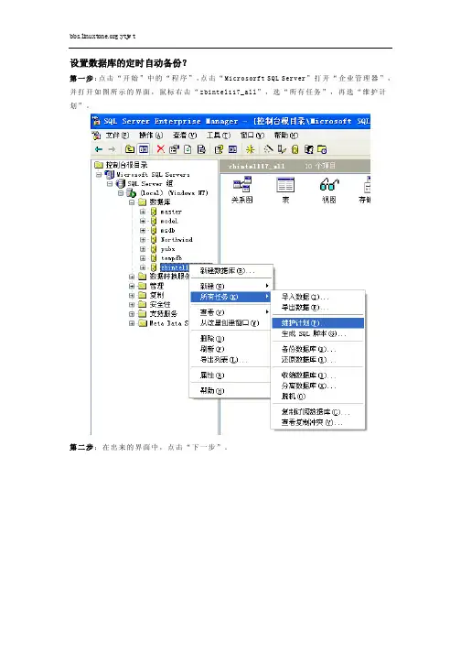Open the 文件(F) menu
Viewport: 461px width, 653px height.
(x=117, y=136)
